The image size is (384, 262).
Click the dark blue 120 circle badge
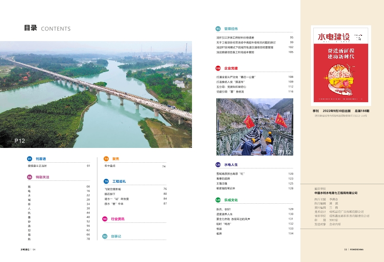click(218, 164)
